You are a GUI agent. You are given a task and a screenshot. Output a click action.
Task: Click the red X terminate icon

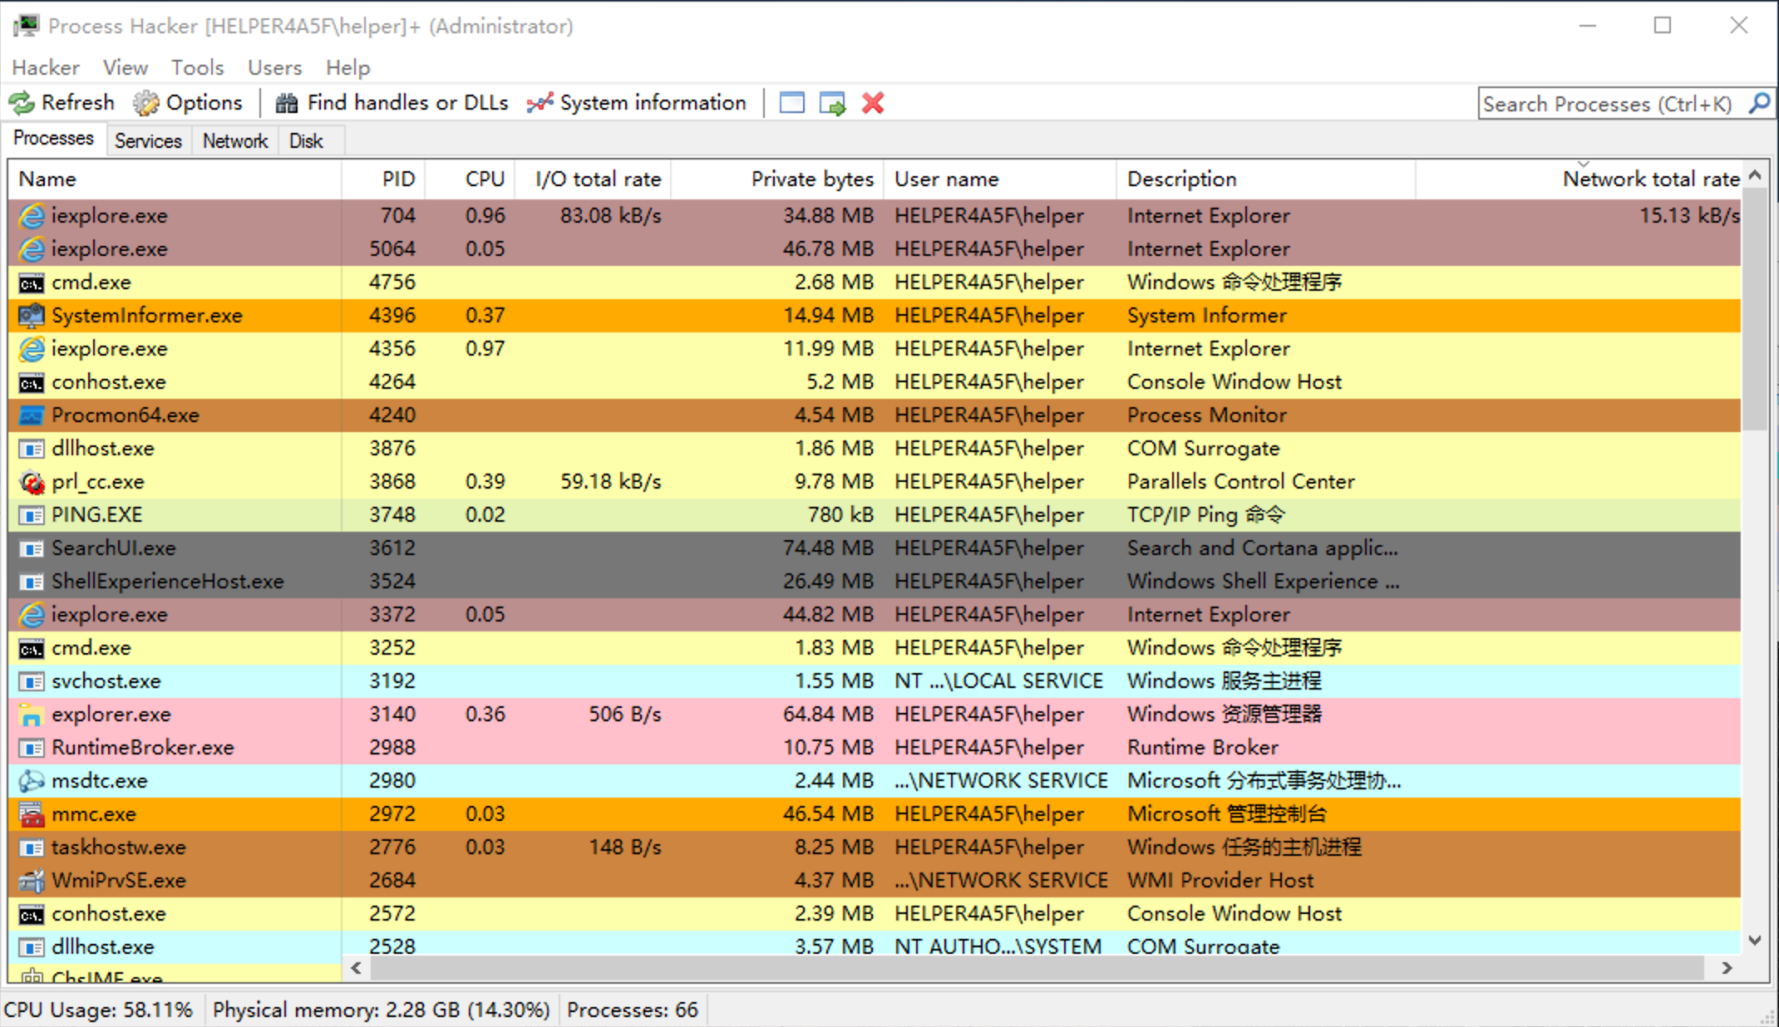873,103
